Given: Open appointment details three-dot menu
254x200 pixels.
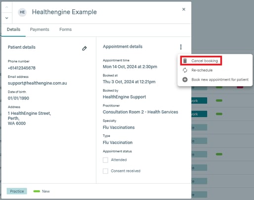Looking at the screenshot, I should [181, 47].
